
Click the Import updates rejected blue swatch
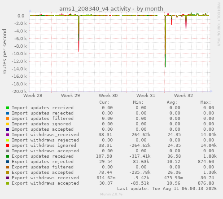8,113
